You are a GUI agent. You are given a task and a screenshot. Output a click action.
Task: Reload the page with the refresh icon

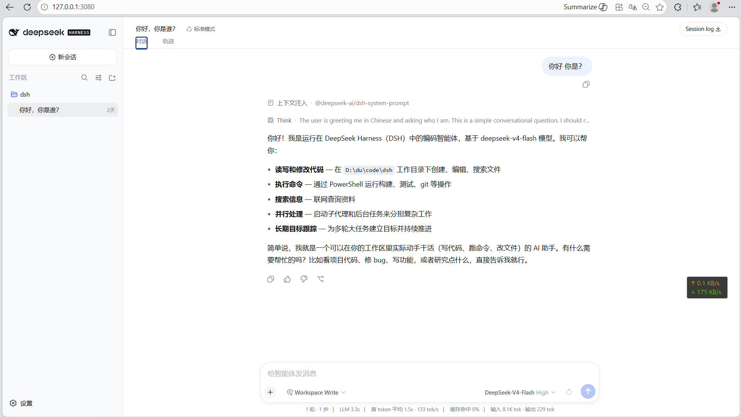point(27,7)
